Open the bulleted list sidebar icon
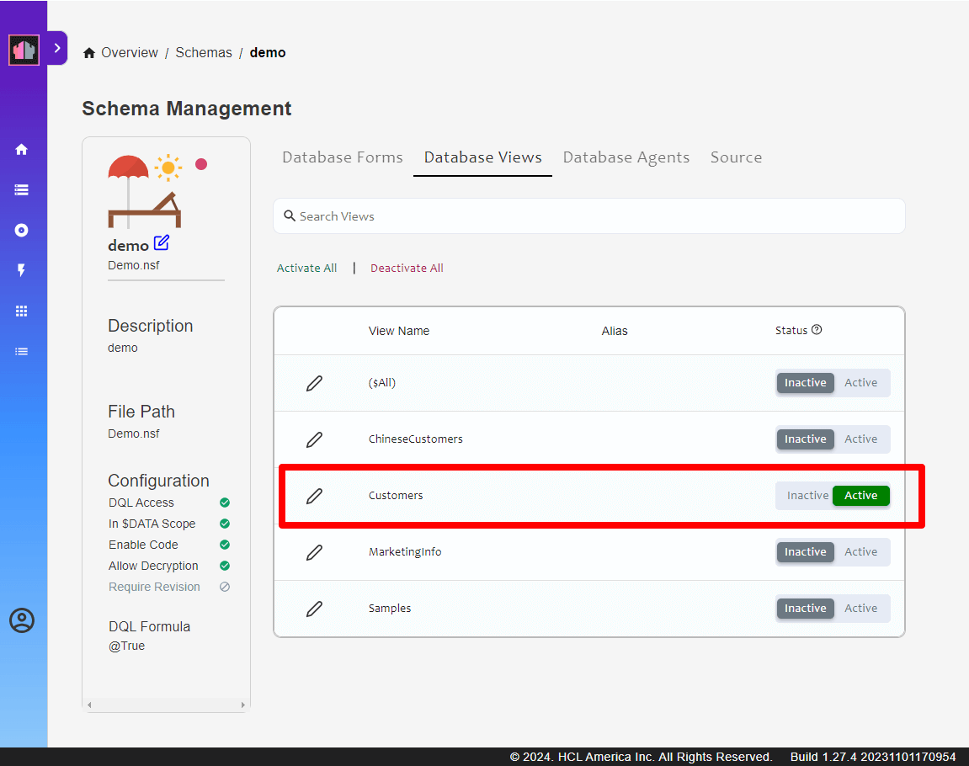Image resolution: width=969 pixels, height=766 pixels. (x=22, y=352)
